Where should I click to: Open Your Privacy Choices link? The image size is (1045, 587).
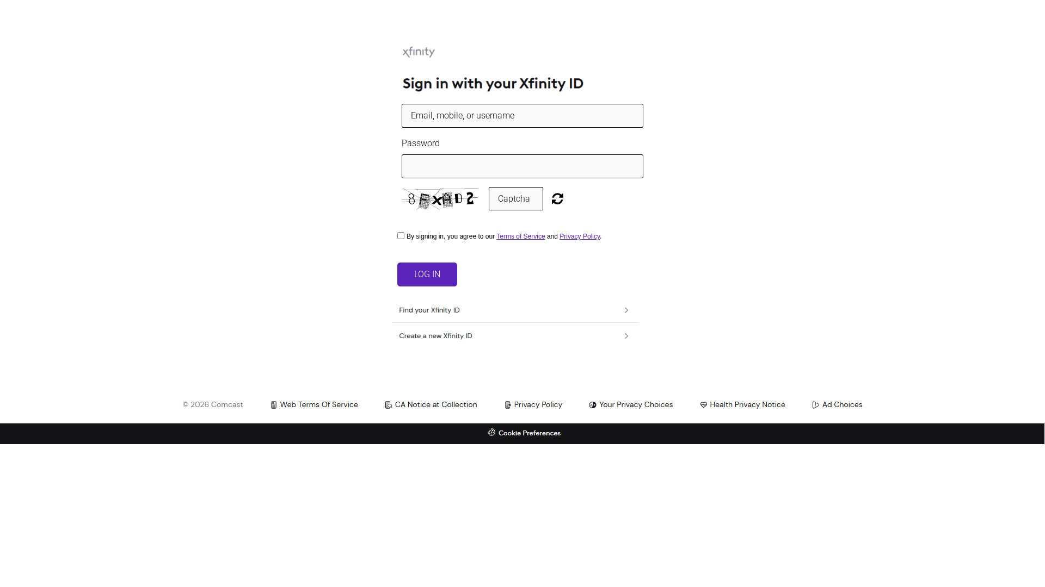(x=636, y=405)
